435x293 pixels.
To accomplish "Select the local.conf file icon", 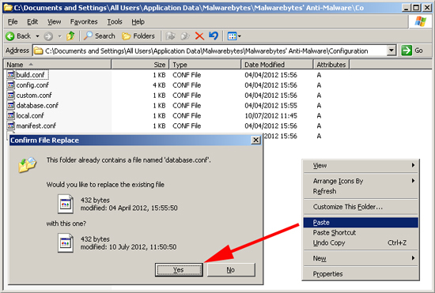I will click(10, 115).
